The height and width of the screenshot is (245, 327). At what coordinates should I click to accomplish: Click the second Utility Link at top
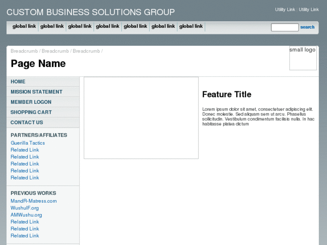pos(309,9)
